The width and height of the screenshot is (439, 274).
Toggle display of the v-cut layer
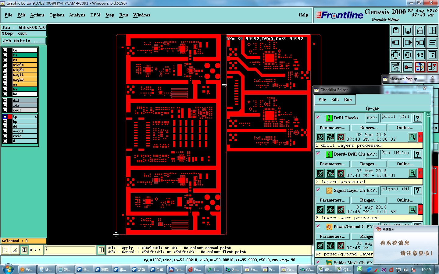click(x=5, y=131)
